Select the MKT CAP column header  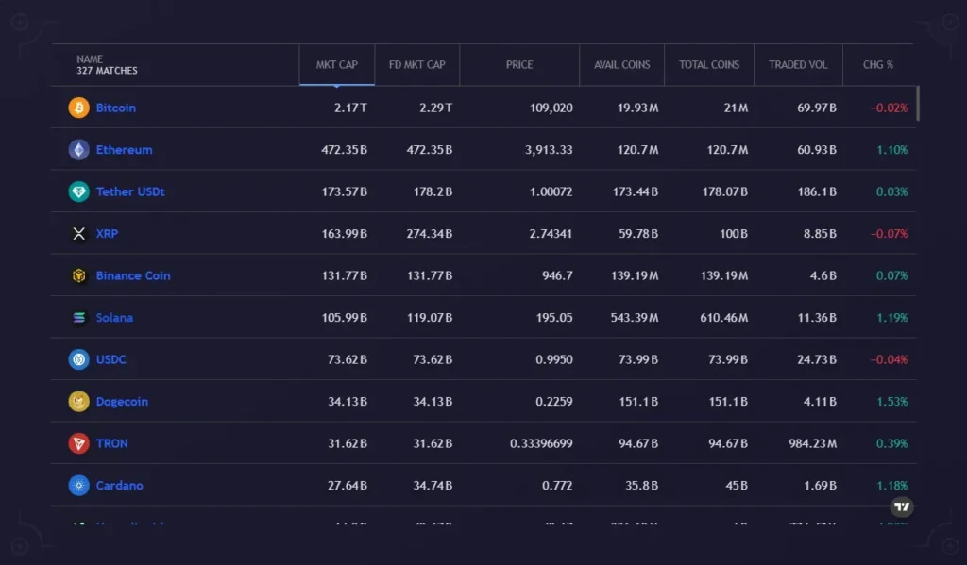click(336, 64)
